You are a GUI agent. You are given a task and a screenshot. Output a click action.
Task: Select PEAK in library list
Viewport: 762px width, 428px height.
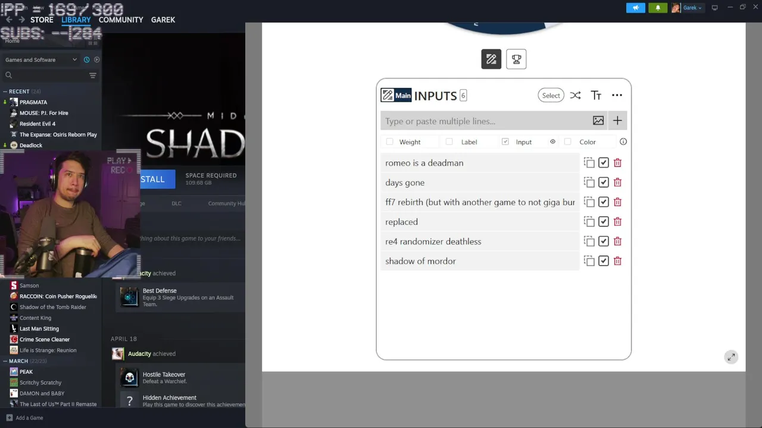coord(26,372)
